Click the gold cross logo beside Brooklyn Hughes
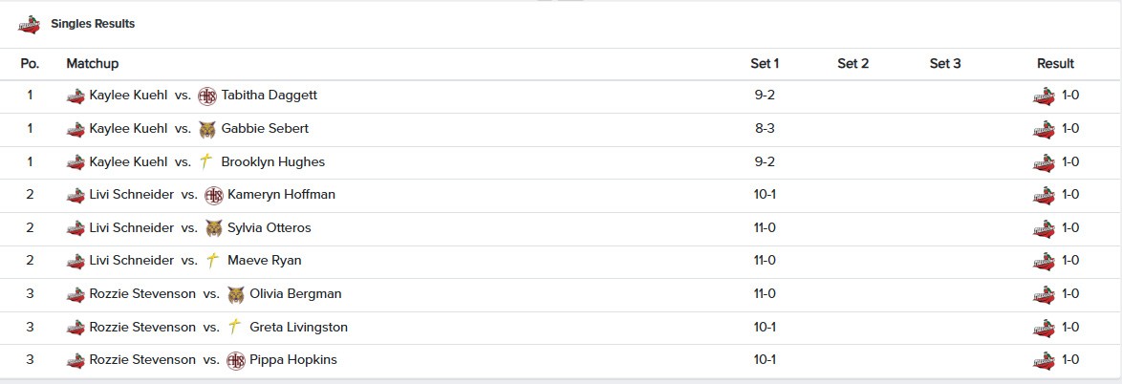The image size is (1122, 384). [206, 161]
